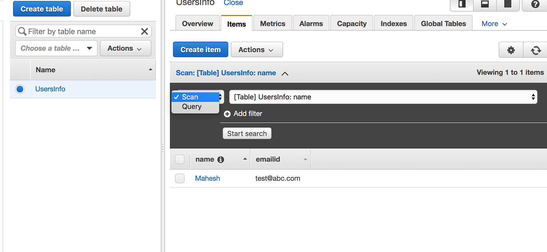Click the Delete table button
The image size is (547, 252).
click(x=102, y=9)
